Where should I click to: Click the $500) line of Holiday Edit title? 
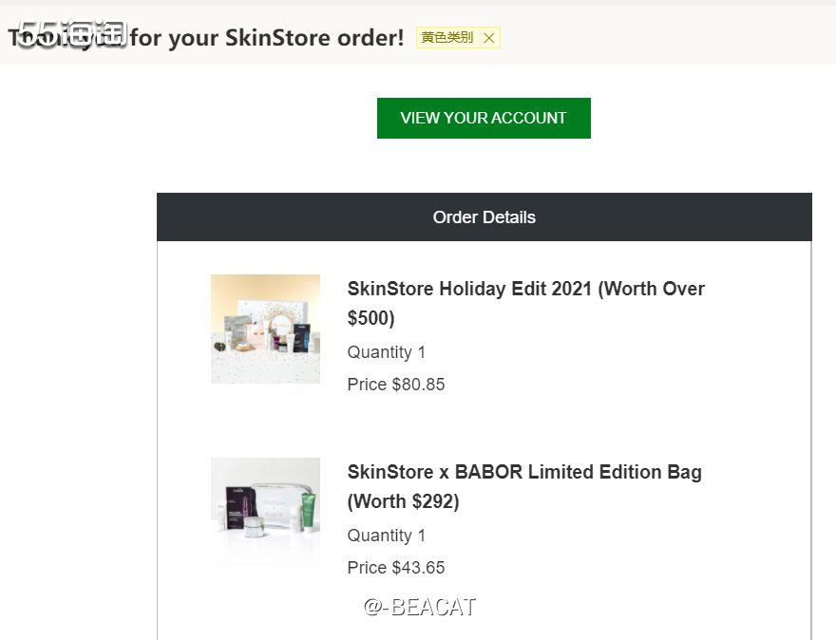point(370,318)
